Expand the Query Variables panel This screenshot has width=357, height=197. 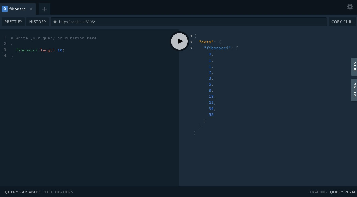tap(23, 192)
